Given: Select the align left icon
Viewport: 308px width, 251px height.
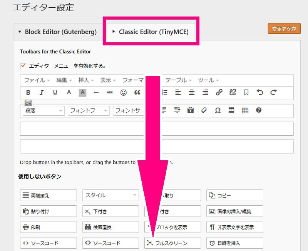Looking at the screenshot, I should [x=178, y=93].
